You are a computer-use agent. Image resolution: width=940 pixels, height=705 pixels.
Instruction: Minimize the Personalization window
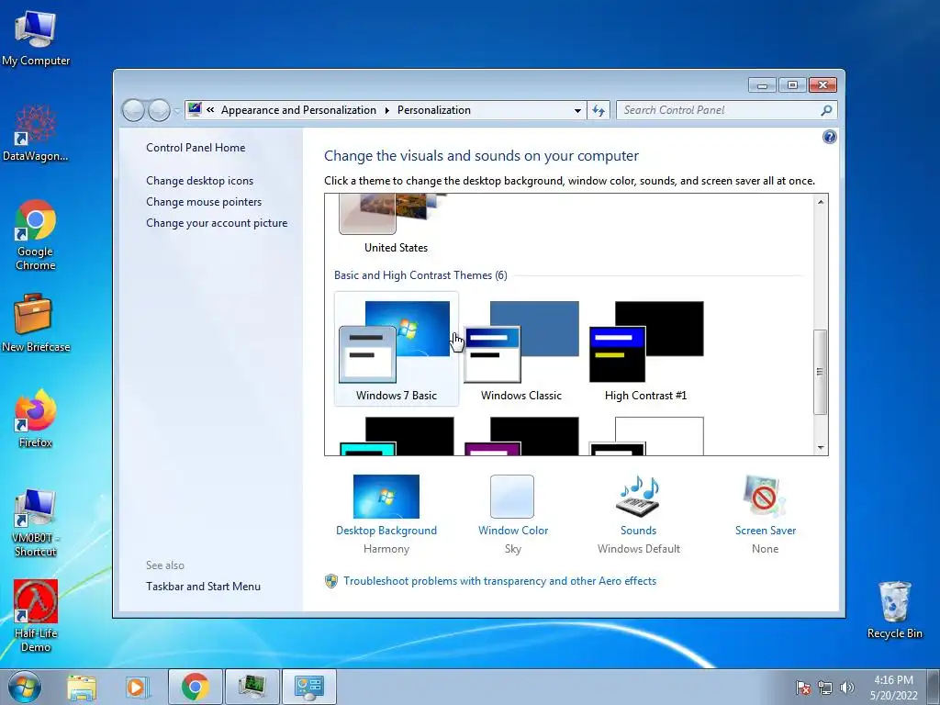click(x=762, y=85)
